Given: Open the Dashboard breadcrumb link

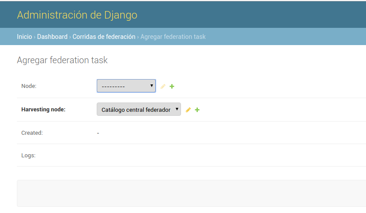Looking at the screenshot, I should (52, 37).
